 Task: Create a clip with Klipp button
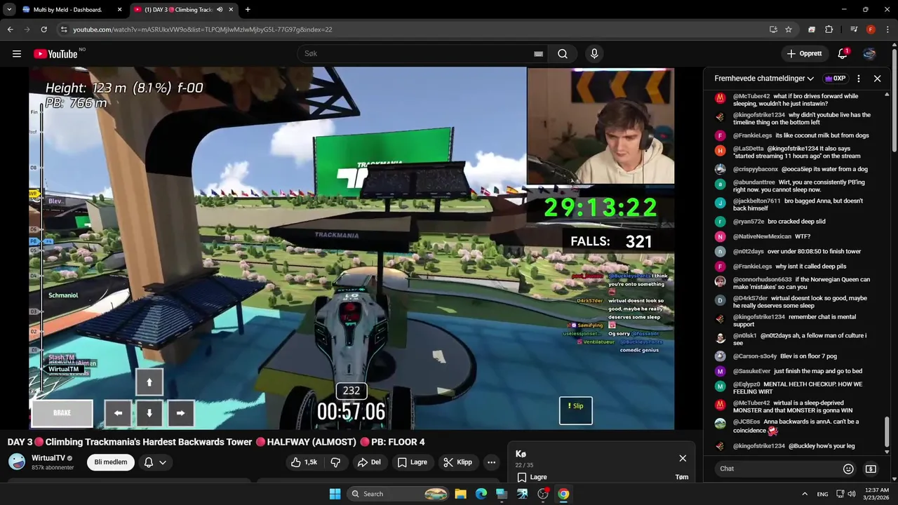457,462
